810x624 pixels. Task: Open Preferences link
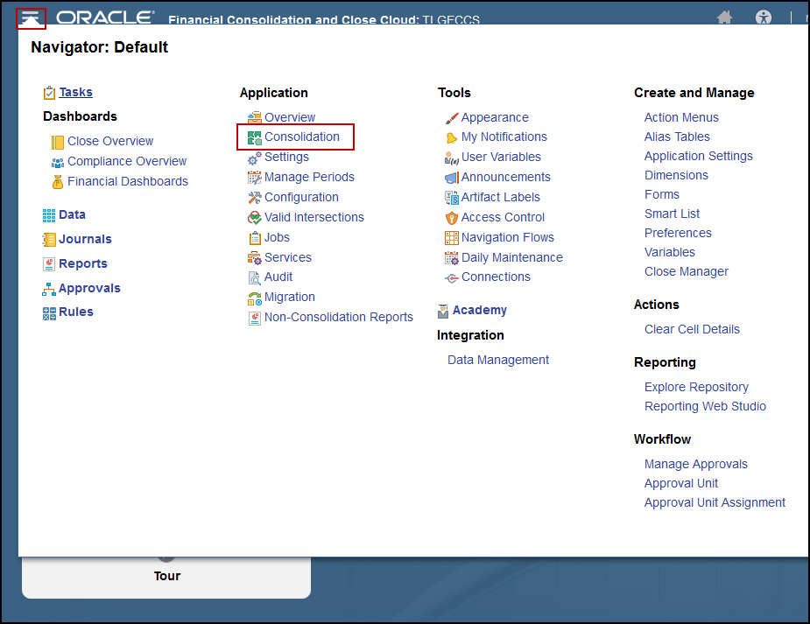tap(678, 233)
